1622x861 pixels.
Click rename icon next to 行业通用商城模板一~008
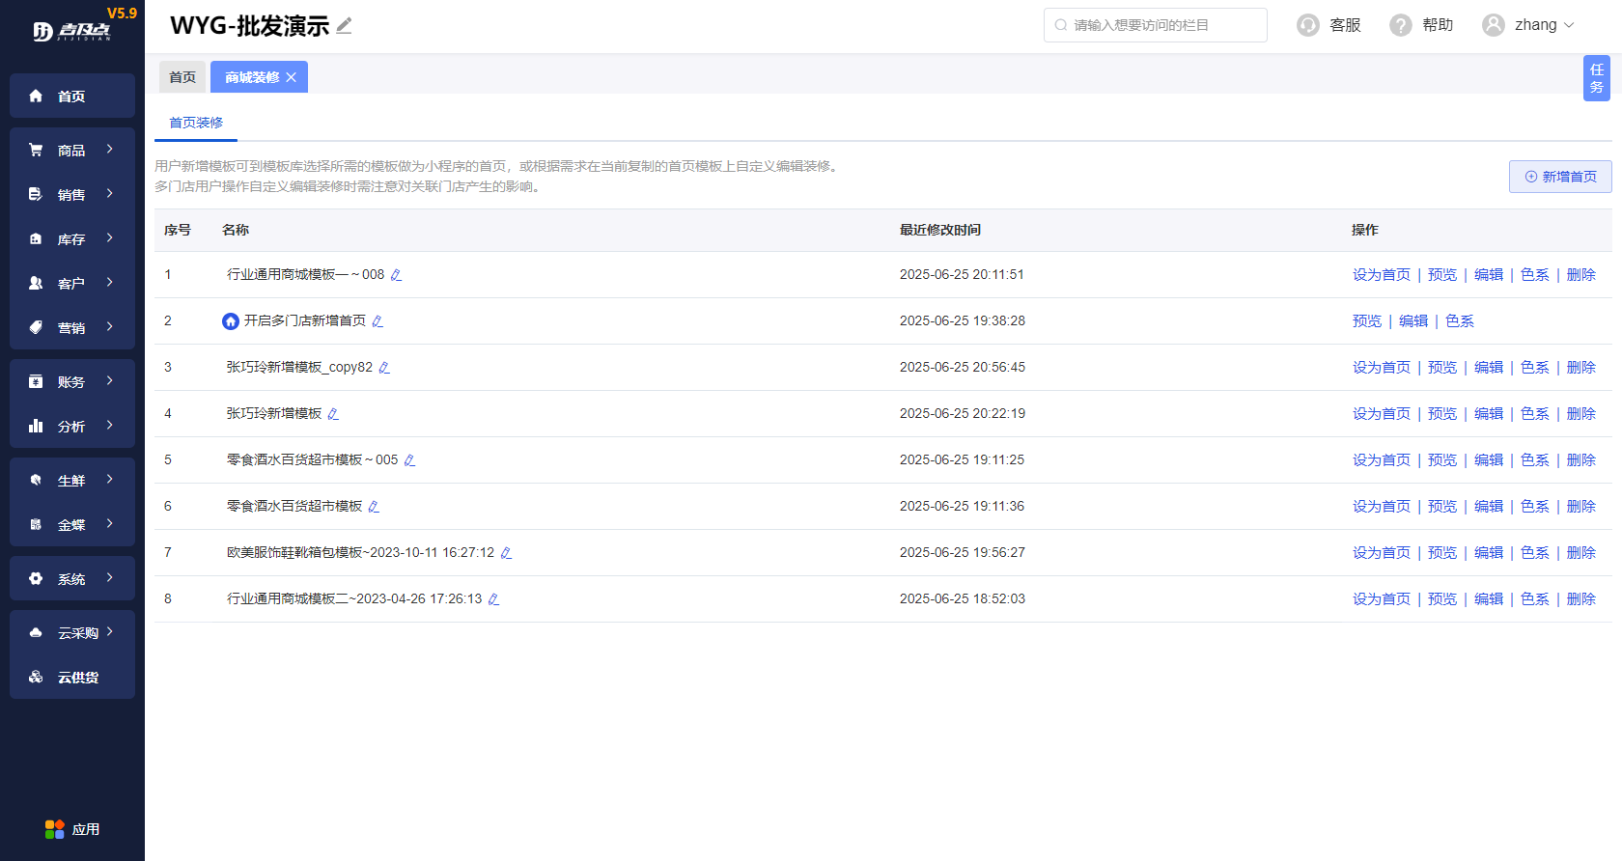(396, 275)
